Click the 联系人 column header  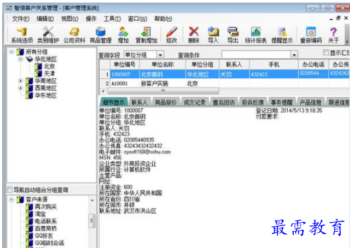point(234,65)
